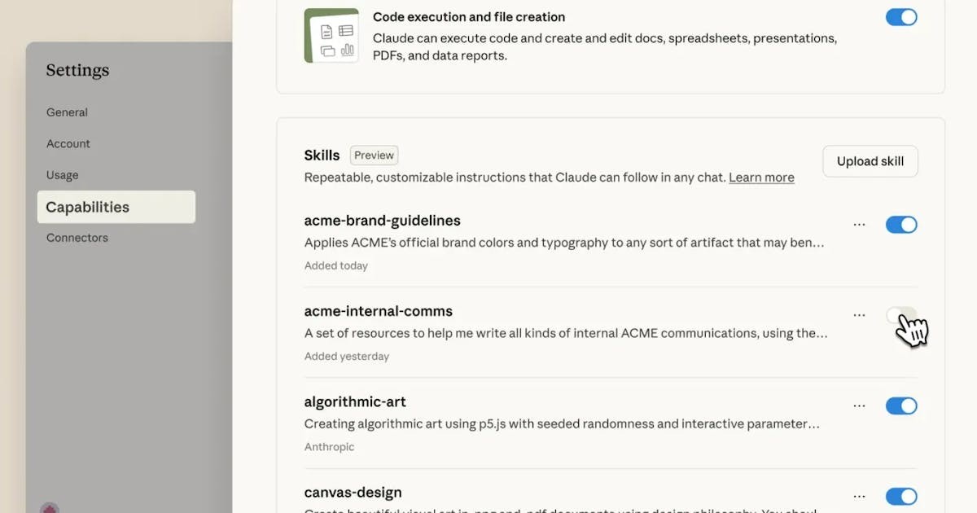Screen dimensions: 977x513
Task: Click the avatar icon at sidebar bottom
Action: tap(50, 507)
